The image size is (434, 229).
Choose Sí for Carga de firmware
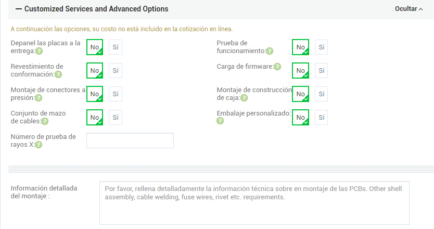(321, 70)
